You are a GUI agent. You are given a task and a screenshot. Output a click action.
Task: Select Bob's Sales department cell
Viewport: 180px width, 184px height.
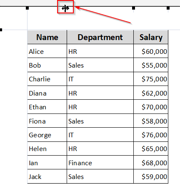100,65
